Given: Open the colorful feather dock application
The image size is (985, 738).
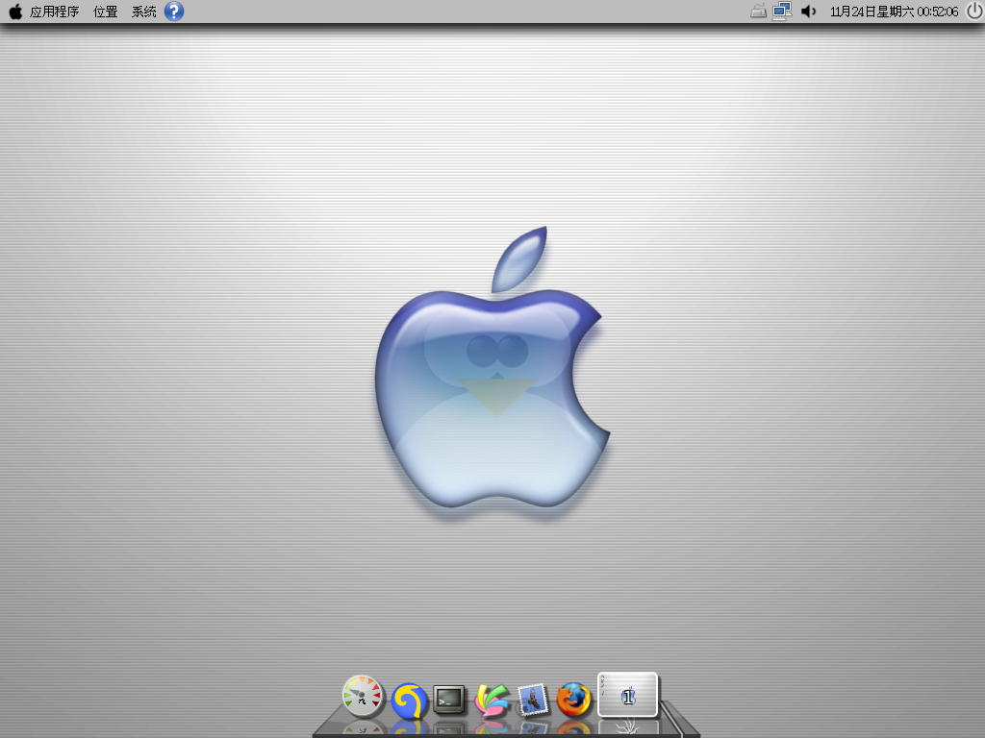Looking at the screenshot, I should tap(492, 701).
